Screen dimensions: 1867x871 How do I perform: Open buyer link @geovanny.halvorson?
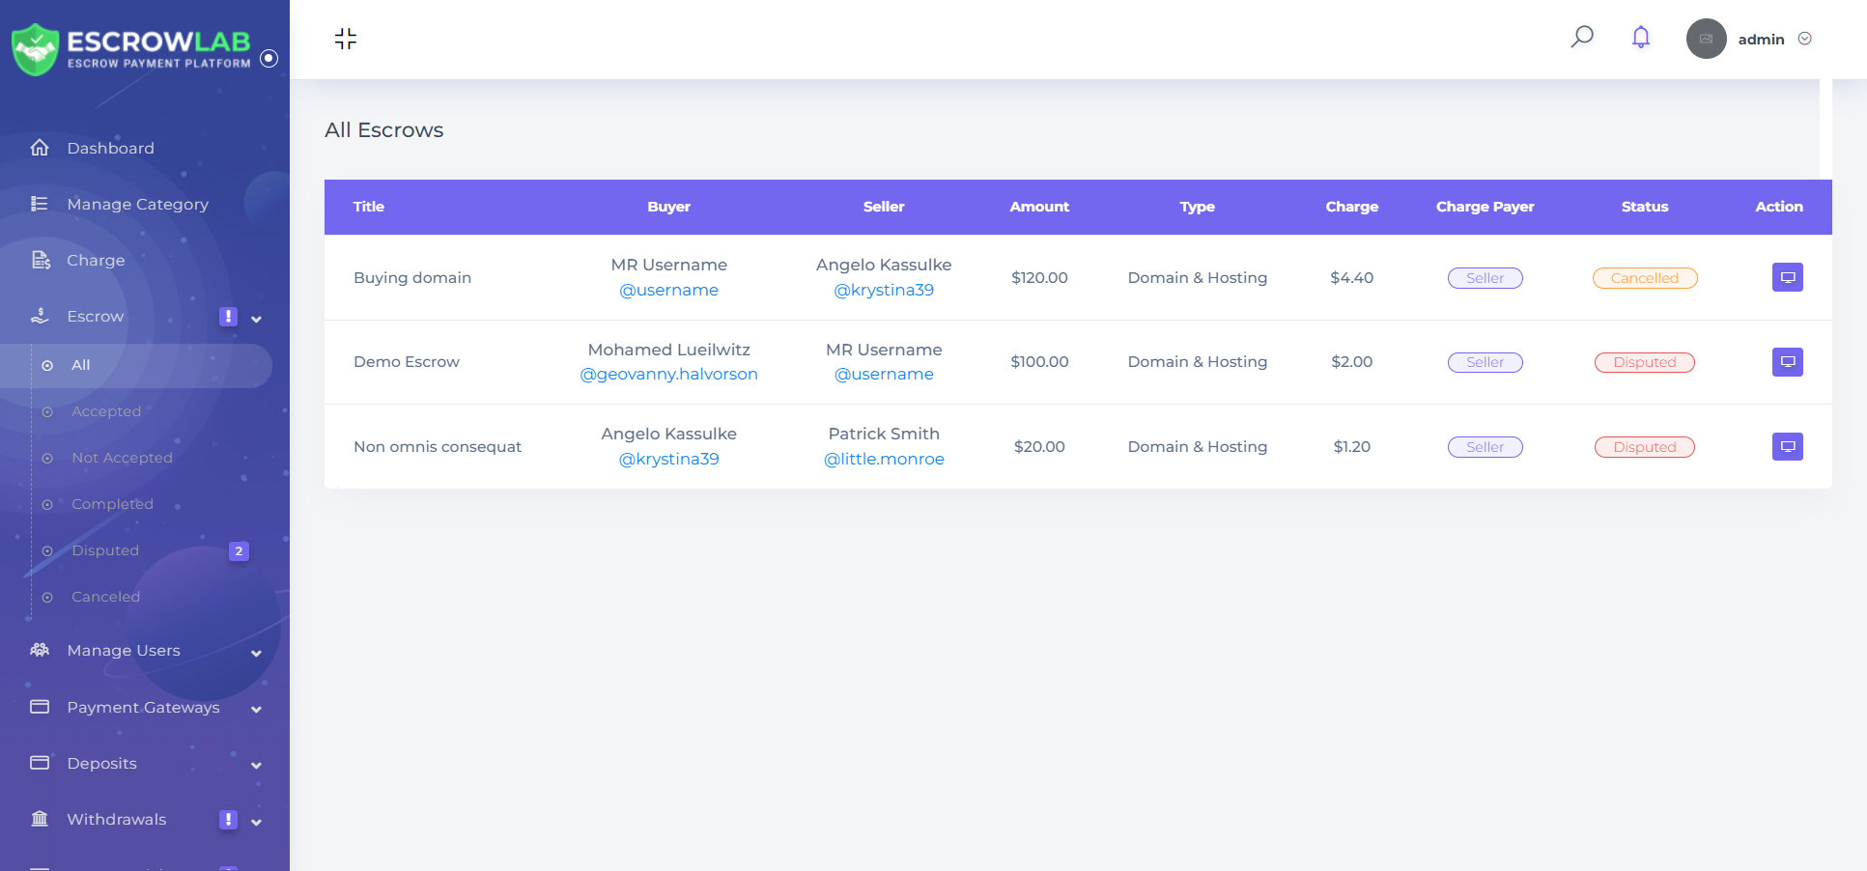[x=668, y=374]
